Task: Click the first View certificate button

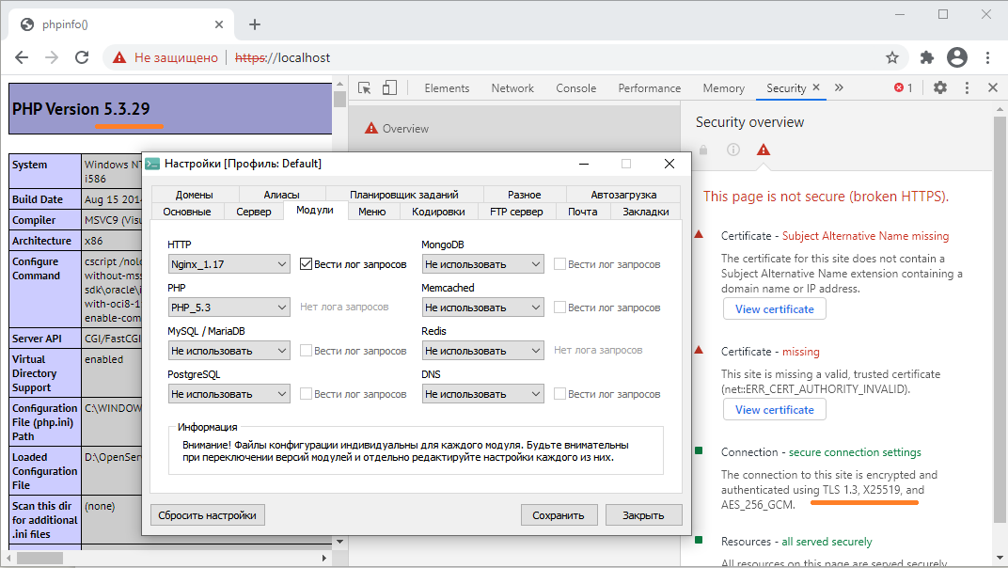Action: pyautogui.click(x=774, y=308)
